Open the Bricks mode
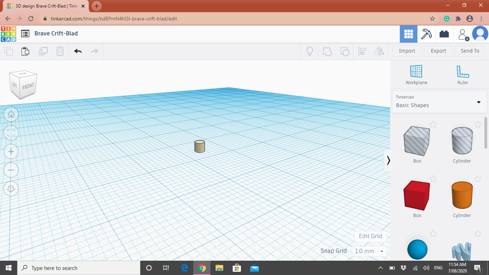Screen dimensions: 489x275 444,34
